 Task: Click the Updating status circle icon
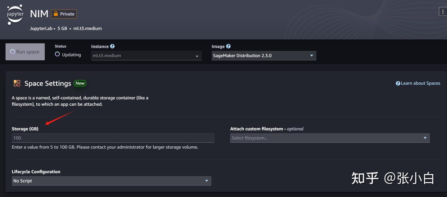click(57, 54)
